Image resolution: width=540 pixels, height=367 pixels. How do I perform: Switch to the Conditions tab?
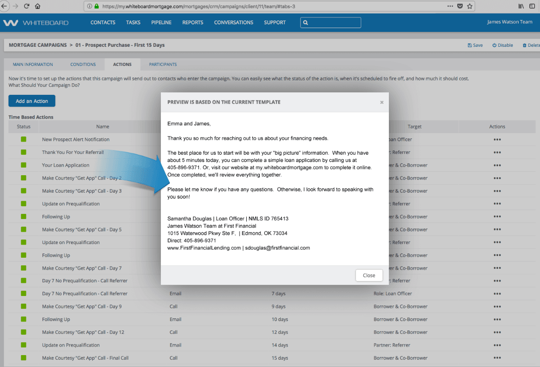point(83,64)
